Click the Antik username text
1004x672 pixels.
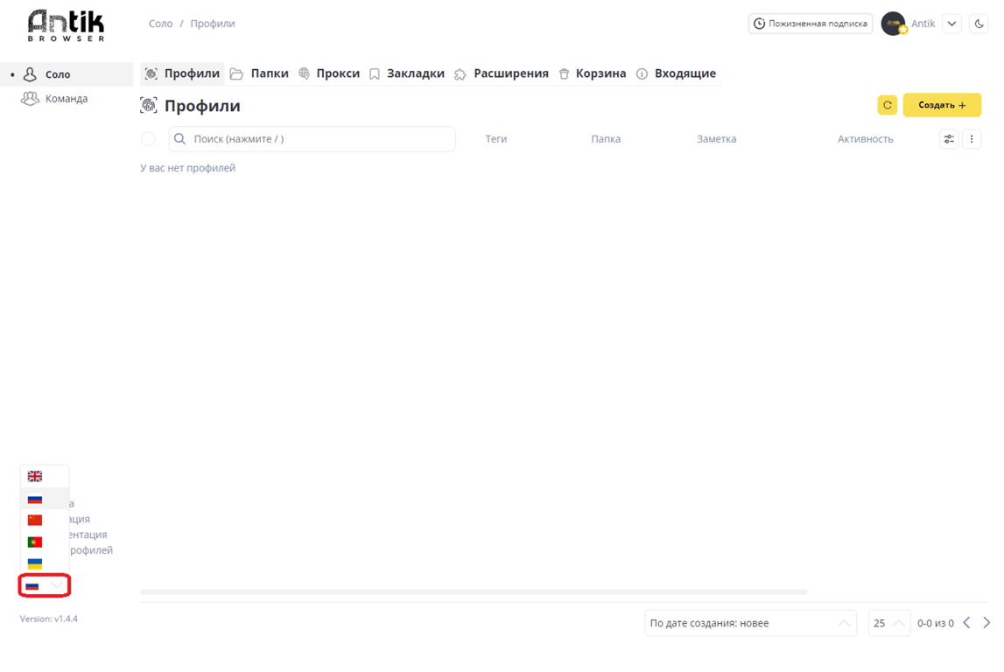(x=923, y=24)
